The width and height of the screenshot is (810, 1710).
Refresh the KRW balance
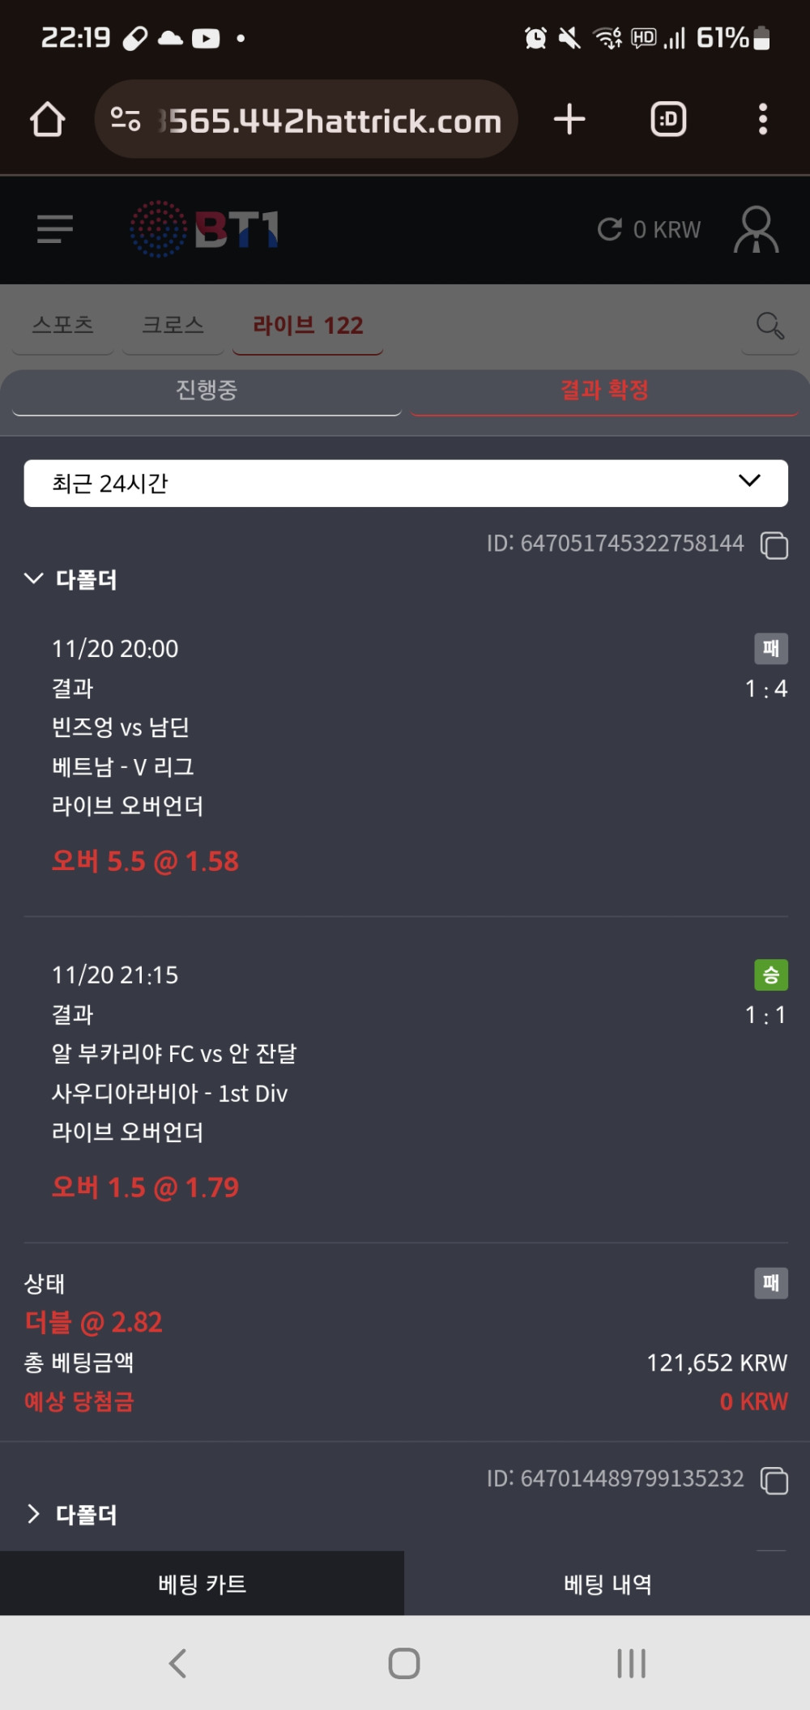point(609,229)
